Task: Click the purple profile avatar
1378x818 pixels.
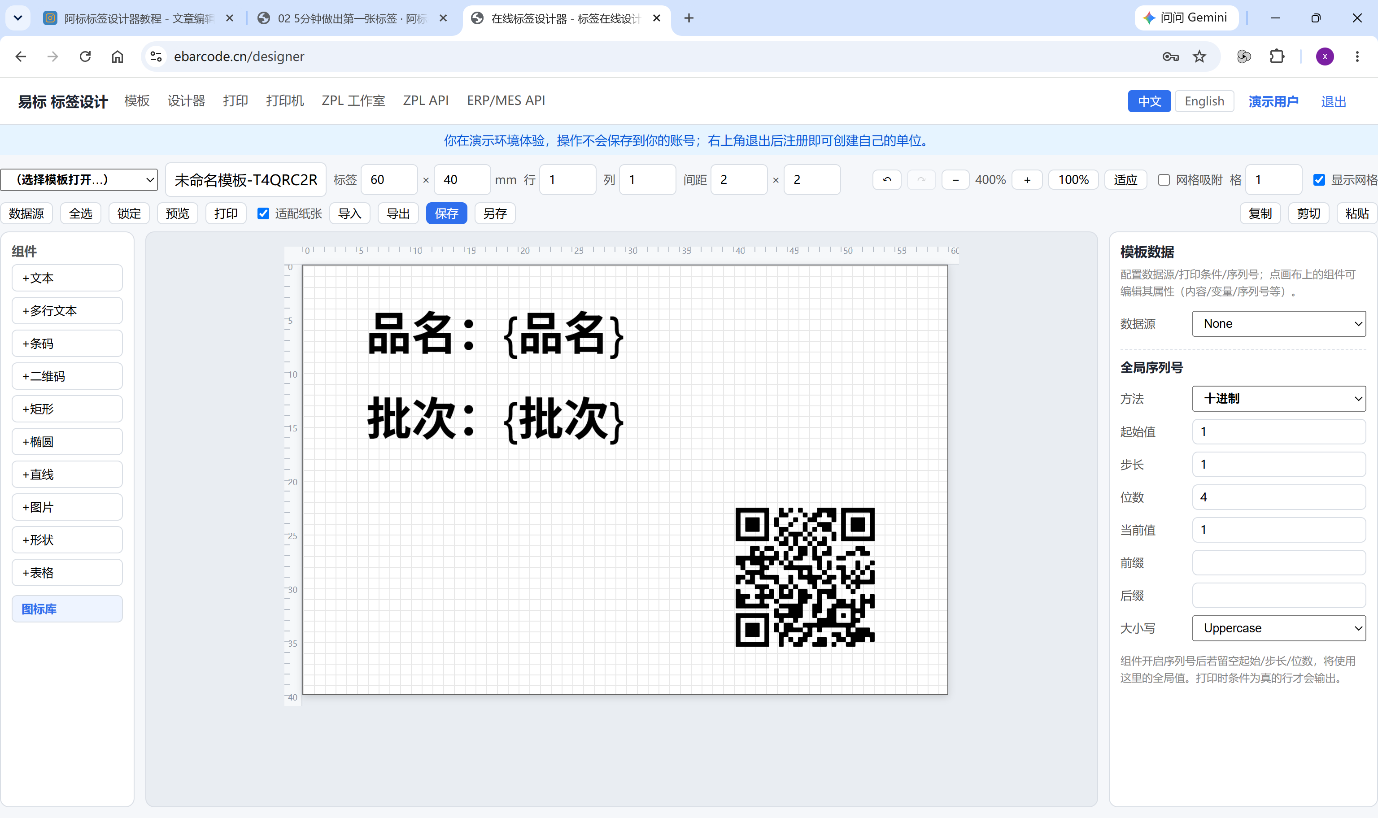Action: [1325, 56]
